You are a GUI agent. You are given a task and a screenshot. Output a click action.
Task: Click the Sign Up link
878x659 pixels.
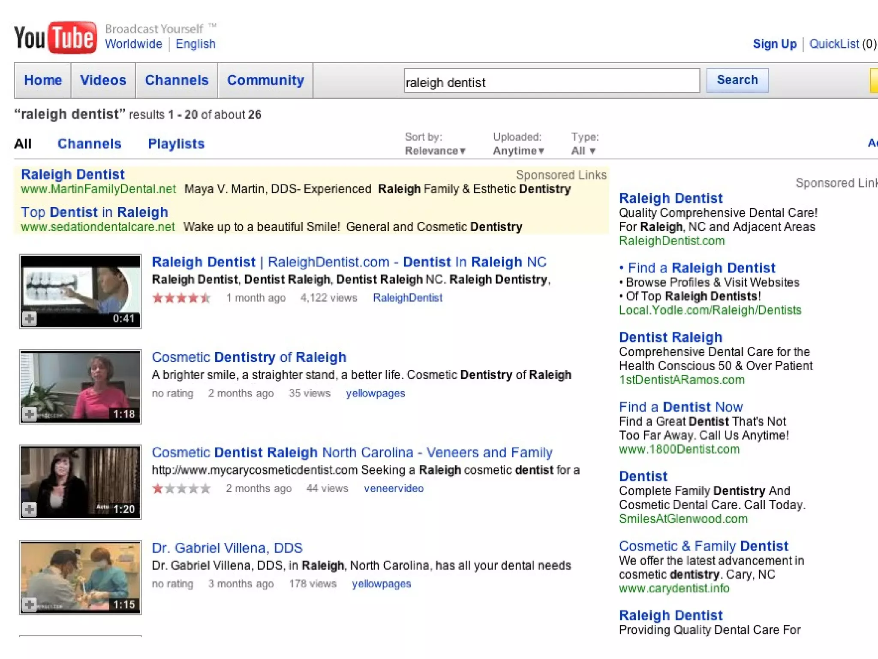click(774, 44)
